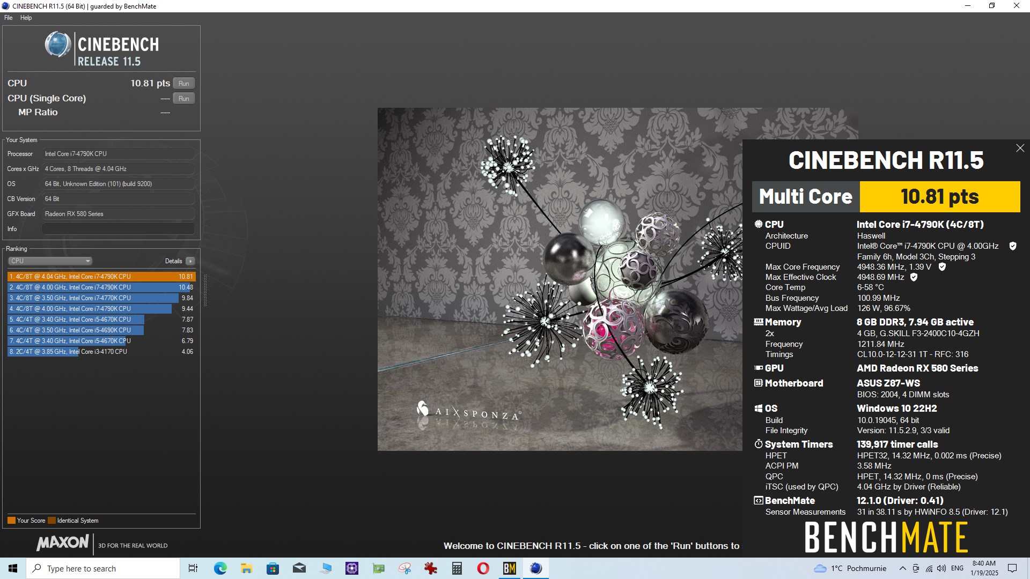Click the yellow 10.81 pts score box
This screenshot has height=579, width=1030.
tap(939, 197)
